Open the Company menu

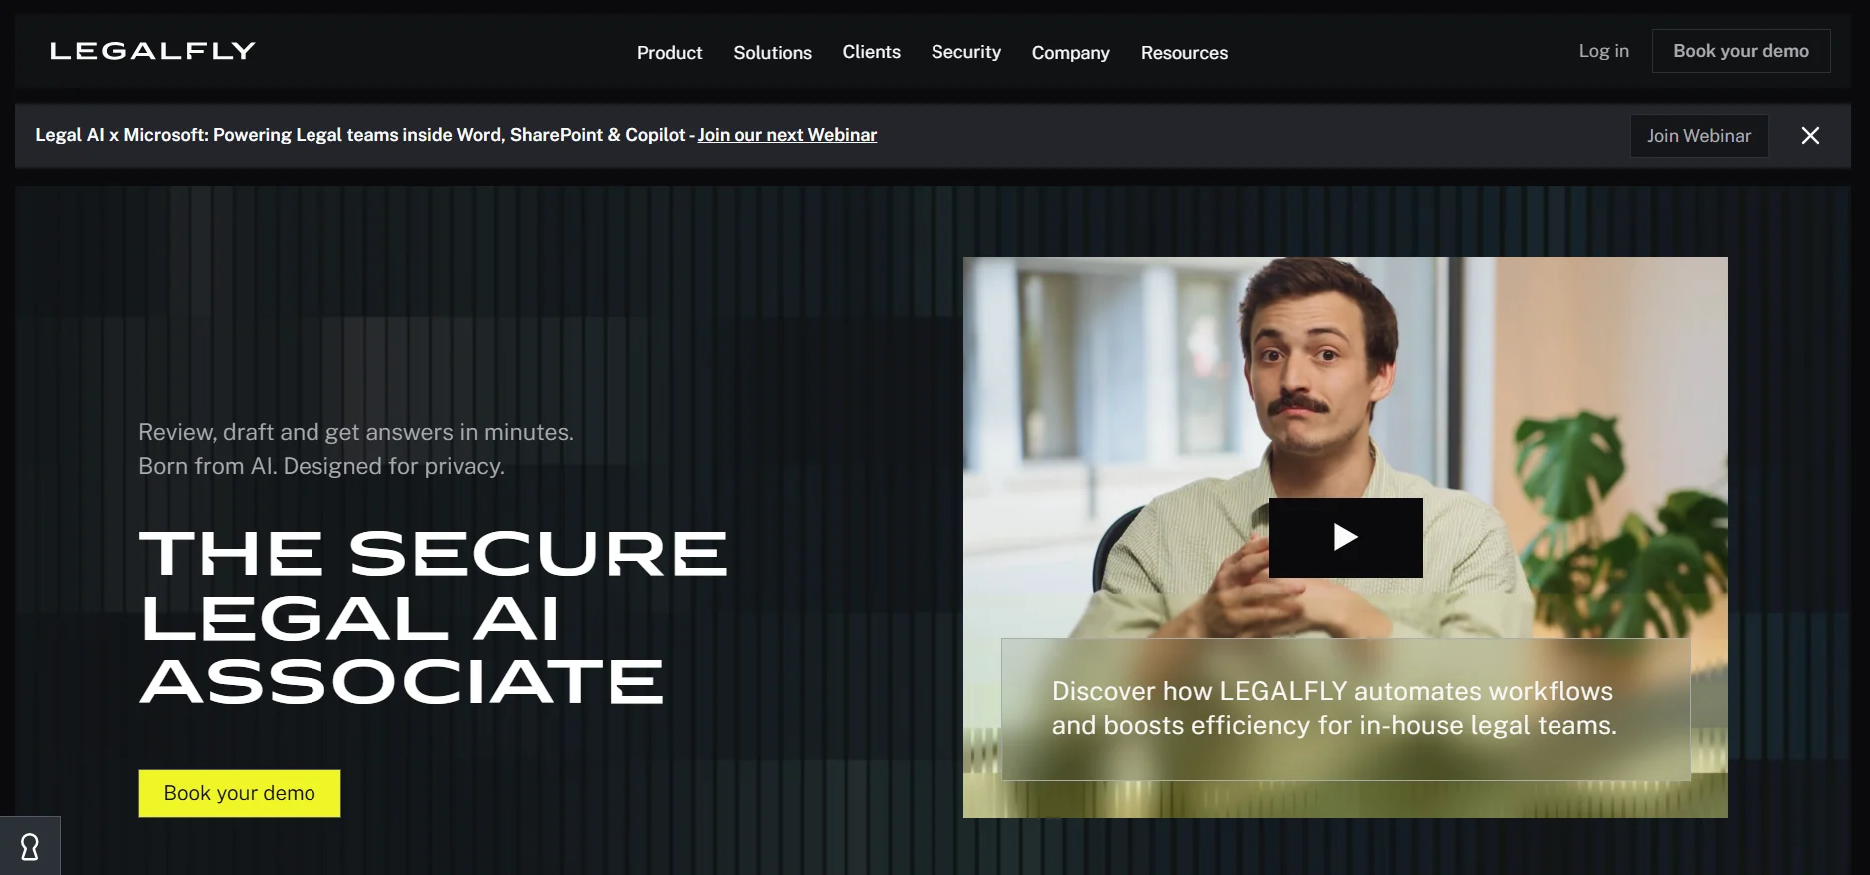tap(1070, 53)
